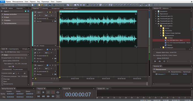Image resolution: width=193 pixels, height=101 pixels.
Task: Click the Record button in the transport panel
Action: point(53,92)
